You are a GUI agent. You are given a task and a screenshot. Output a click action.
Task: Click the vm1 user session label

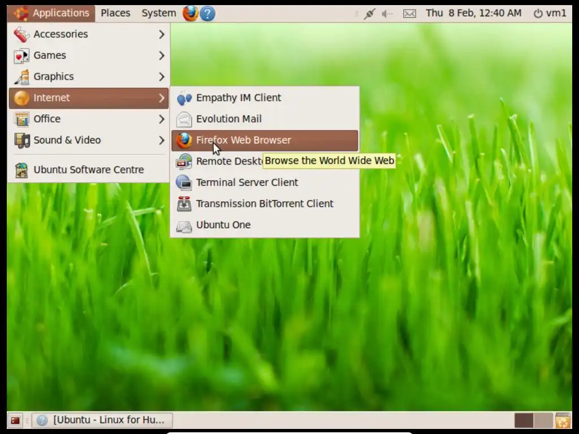[x=556, y=14]
